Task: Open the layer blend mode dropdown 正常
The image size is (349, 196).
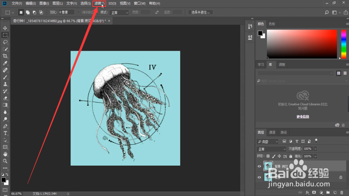Action: (271, 149)
